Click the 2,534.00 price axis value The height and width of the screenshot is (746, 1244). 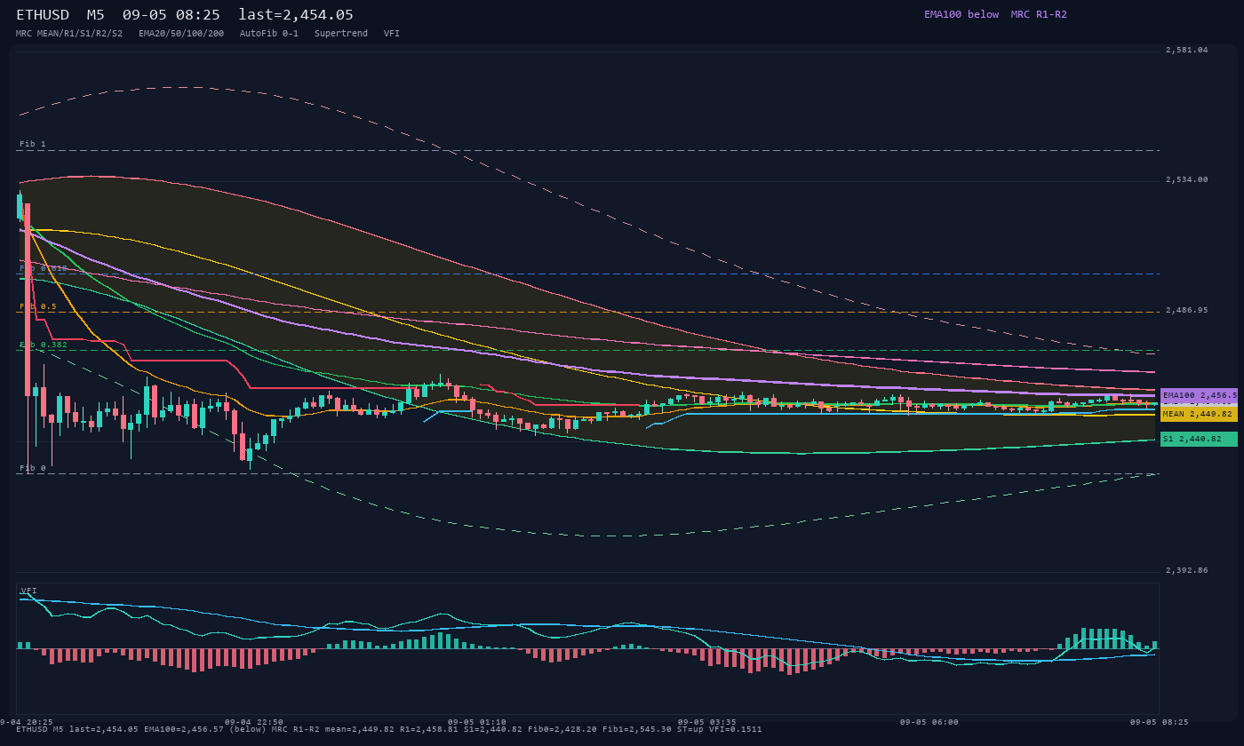(1187, 179)
